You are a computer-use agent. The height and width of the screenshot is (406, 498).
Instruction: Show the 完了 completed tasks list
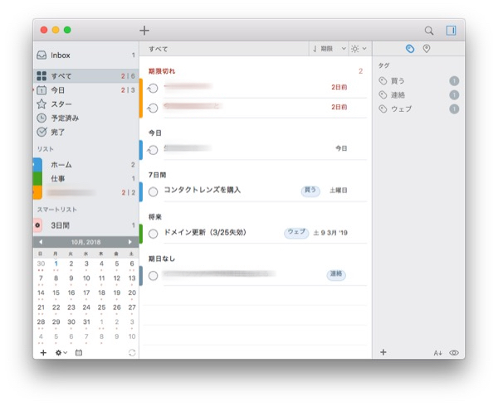point(57,132)
